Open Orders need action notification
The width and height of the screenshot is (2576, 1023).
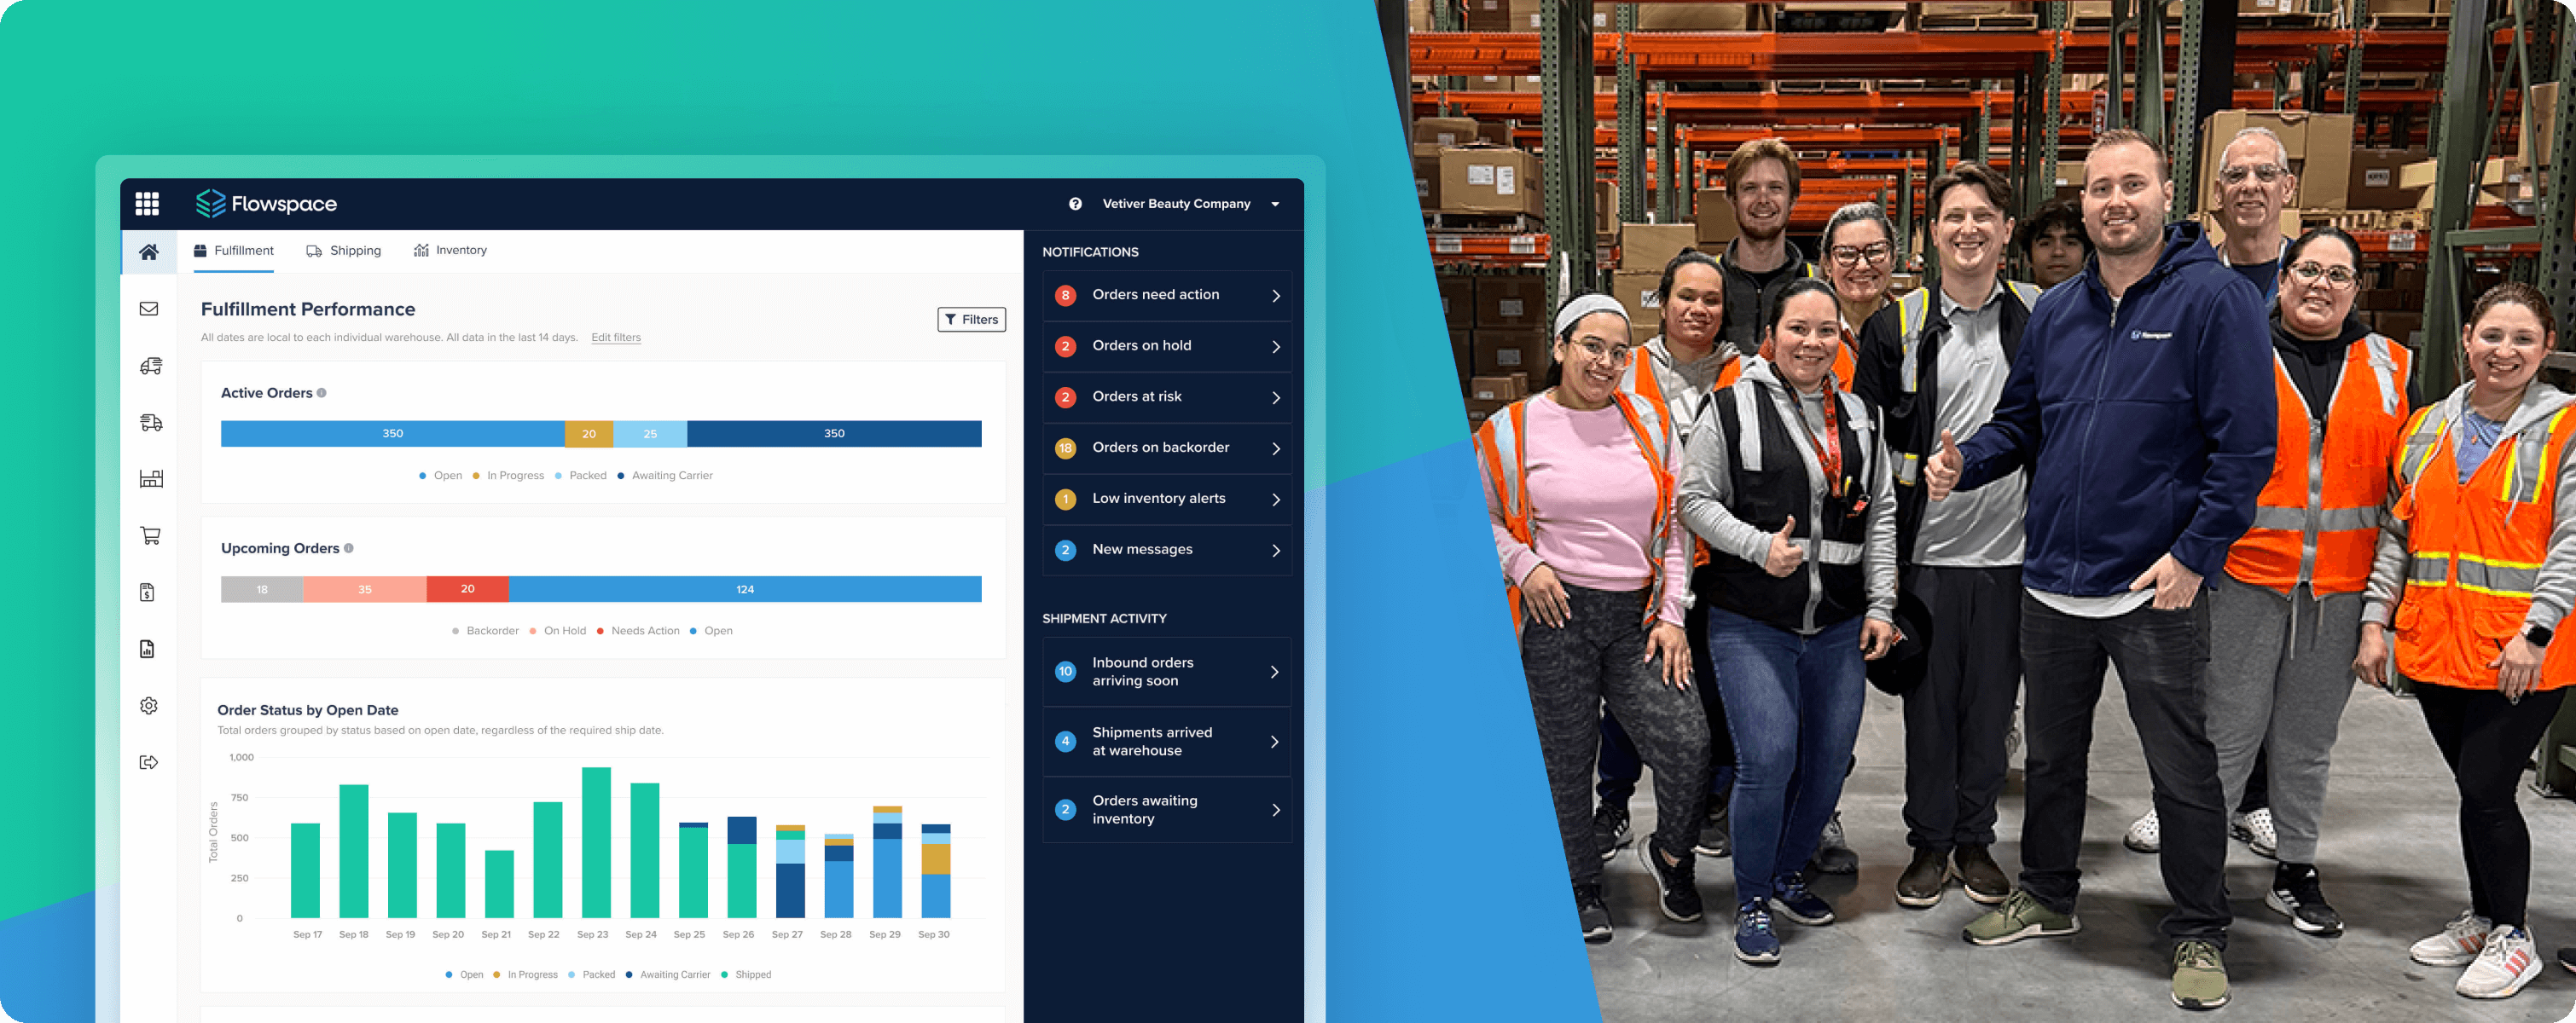(x=1167, y=296)
